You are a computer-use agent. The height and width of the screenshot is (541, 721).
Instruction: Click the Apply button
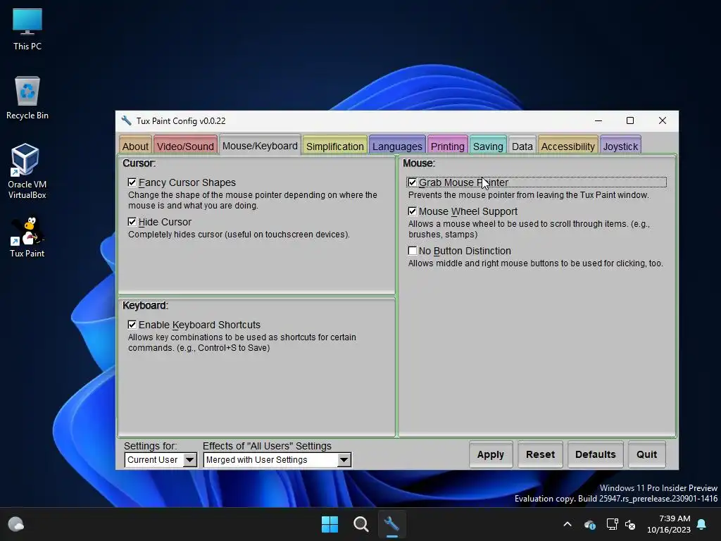click(x=491, y=454)
